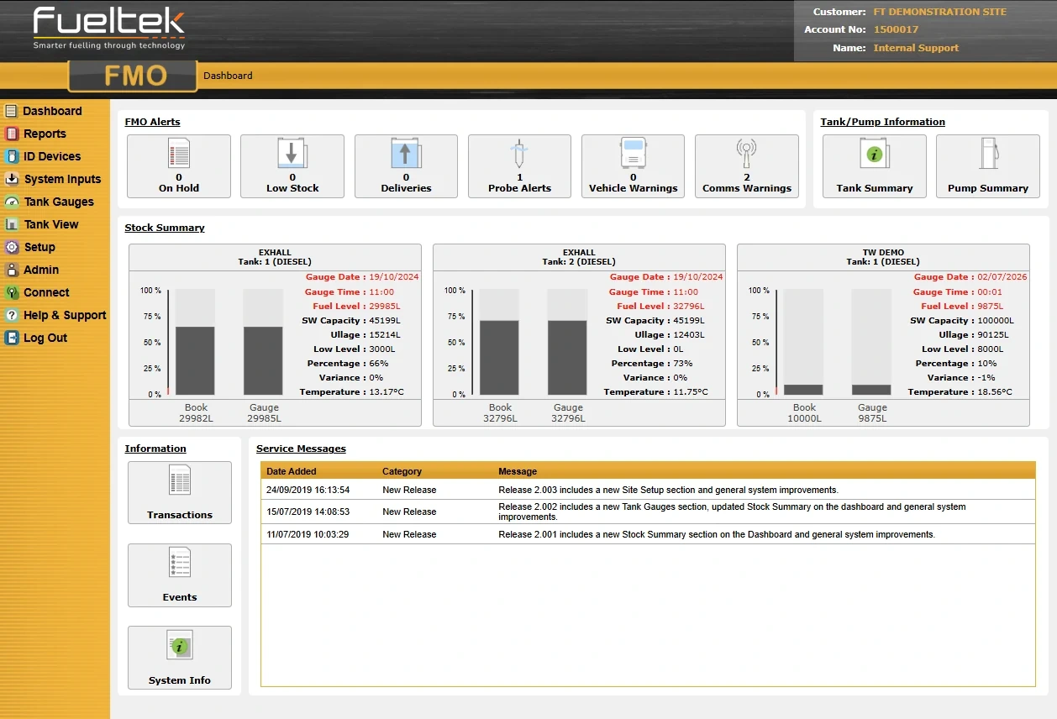Select Tank View in sidebar menu
This screenshot has width=1057, height=719.
click(x=51, y=224)
